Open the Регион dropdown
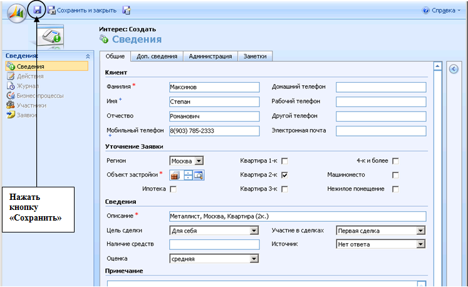Viewport: 468px width, 287px height. pos(187,161)
